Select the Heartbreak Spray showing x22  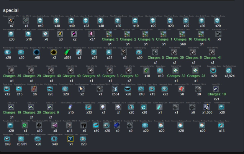[x=165, y=88]
